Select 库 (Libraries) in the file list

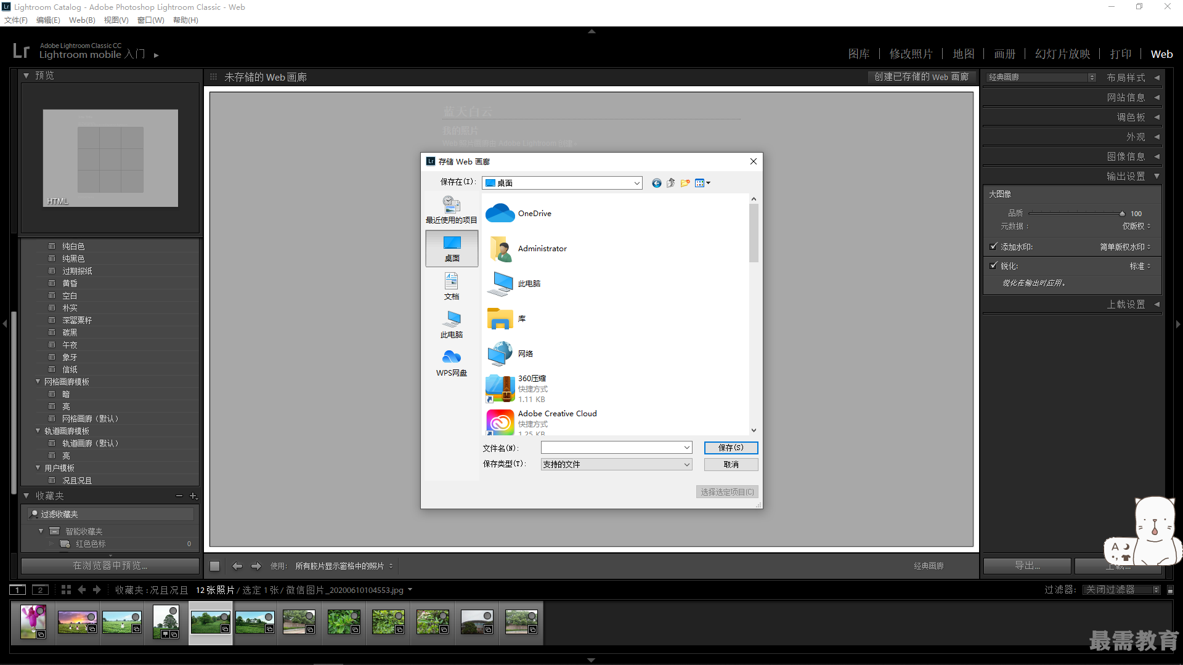(x=506, y=319)
